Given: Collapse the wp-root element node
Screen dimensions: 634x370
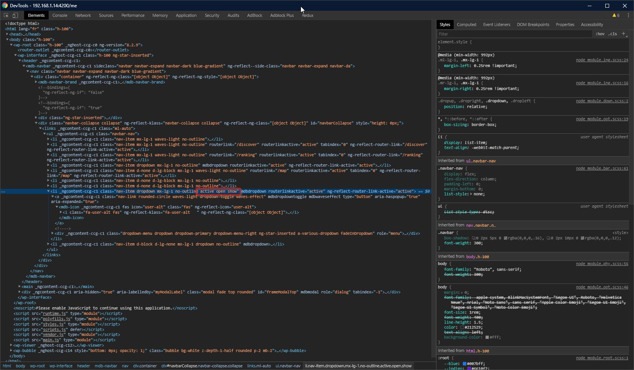Looking at the screenshot, I should pyautogui.click(x=11, y=45).
